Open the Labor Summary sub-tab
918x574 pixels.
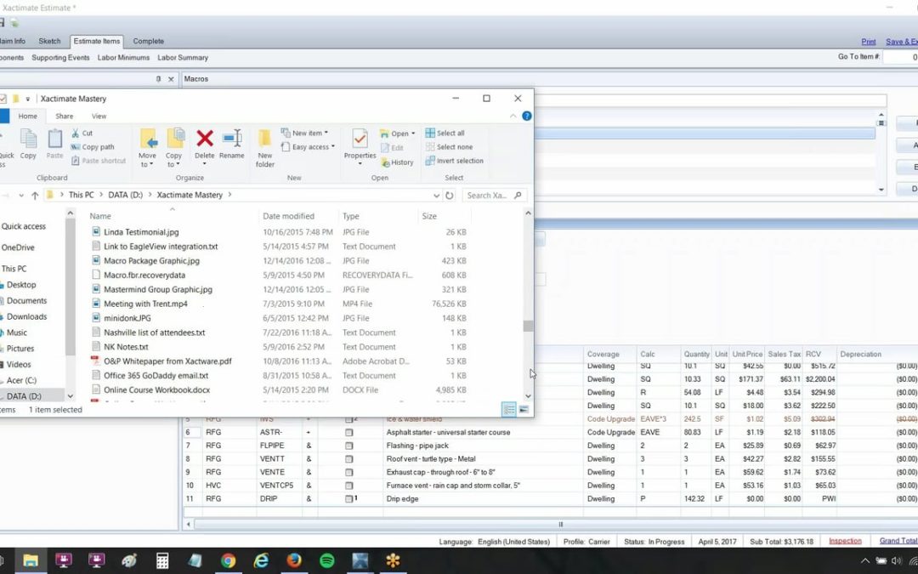(x=183, y=58)
